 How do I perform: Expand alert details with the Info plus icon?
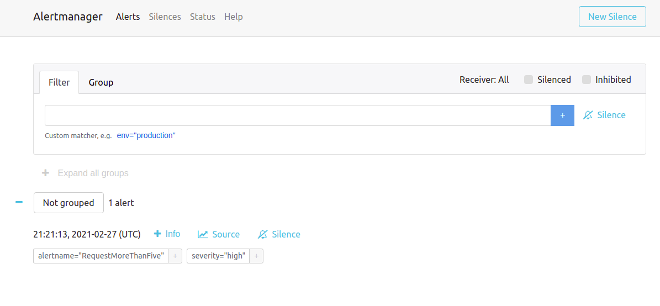[158, 234]
